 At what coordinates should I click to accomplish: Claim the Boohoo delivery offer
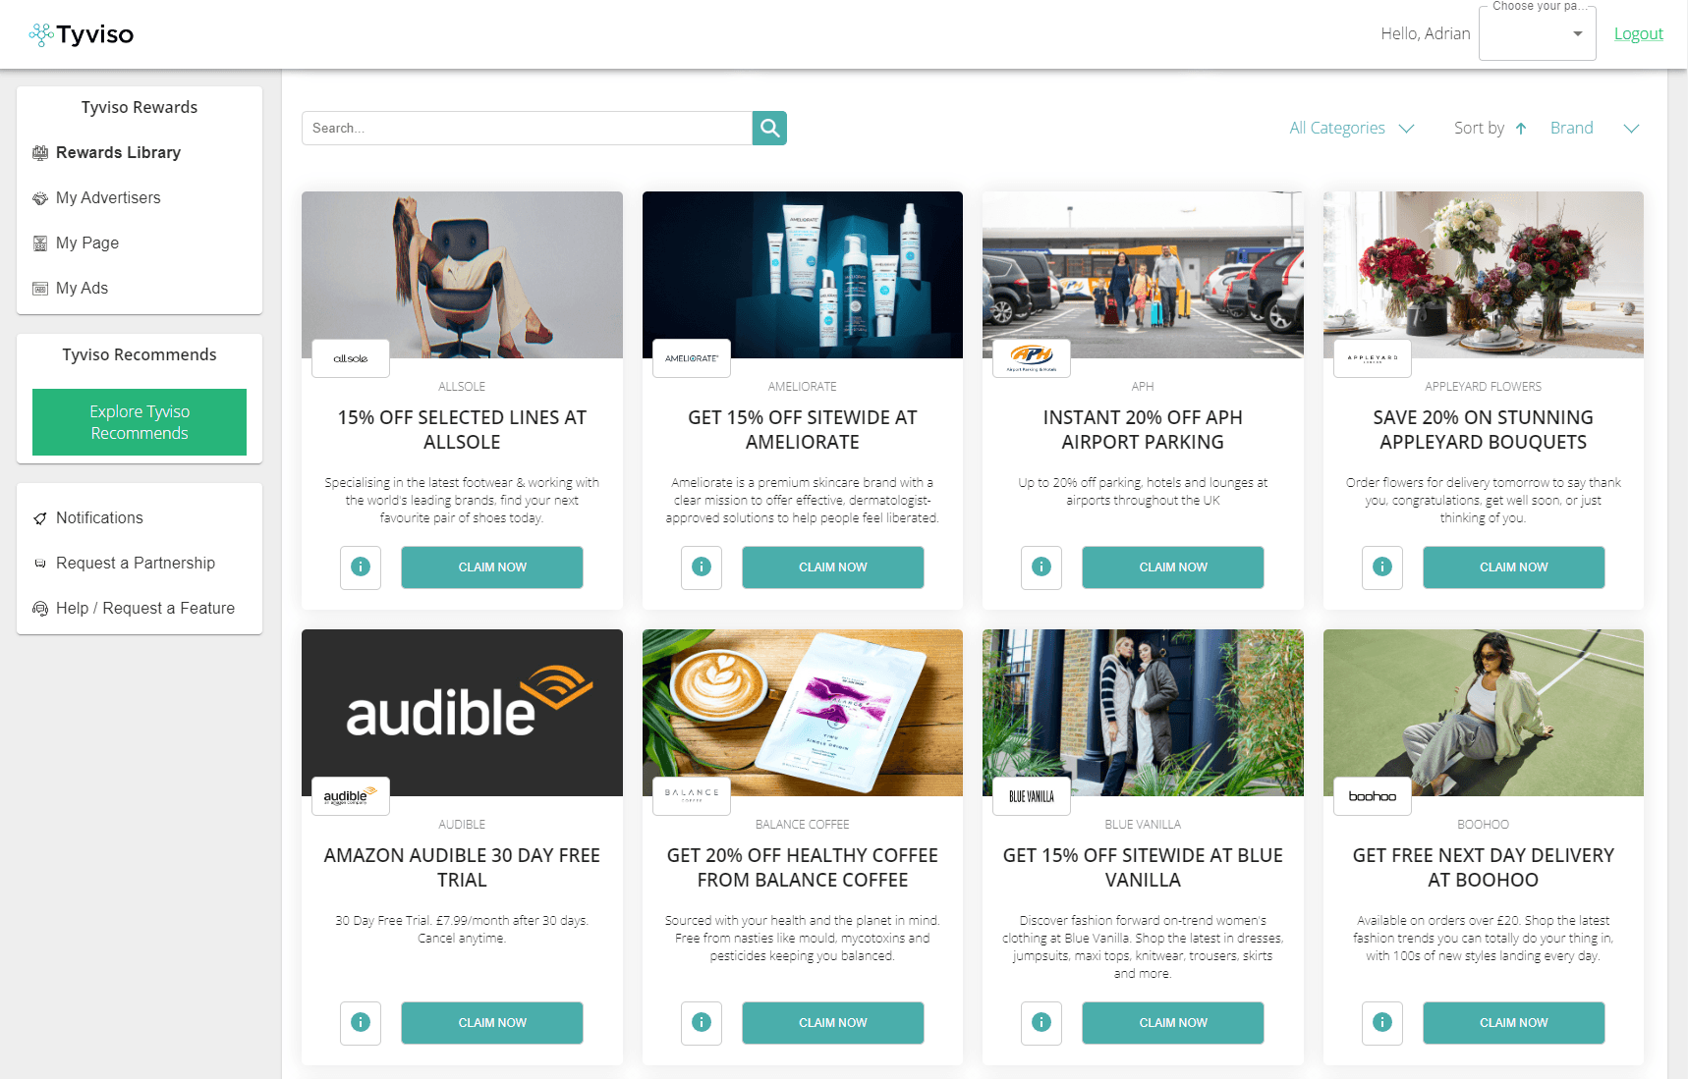[x=1514, y=1023]
